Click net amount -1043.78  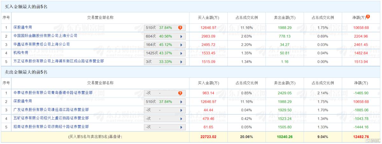tap(361, 119)
